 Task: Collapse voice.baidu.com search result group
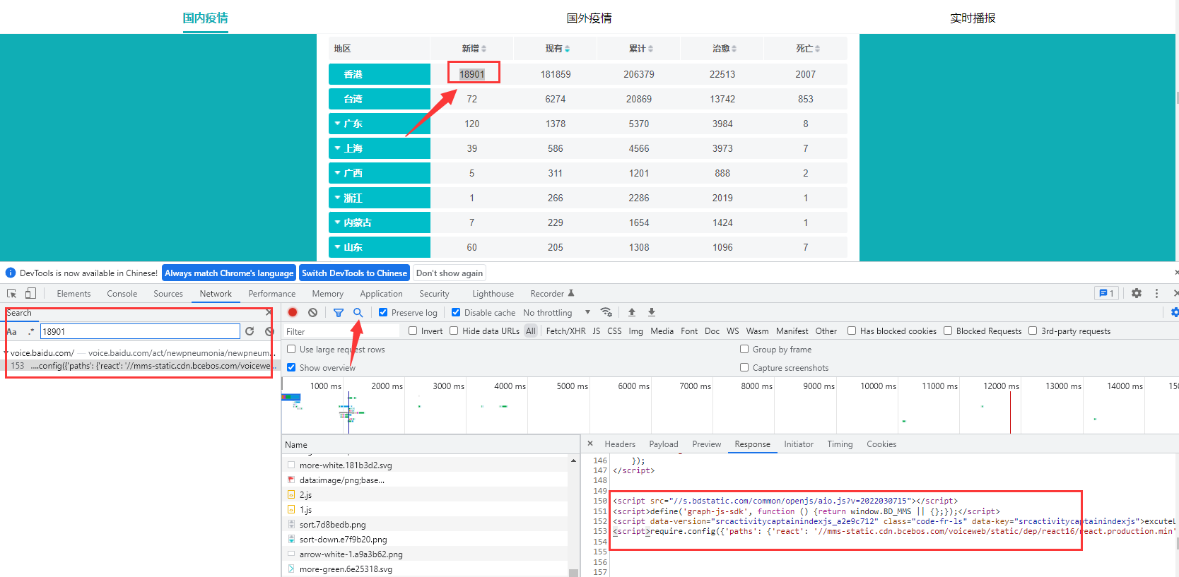(6, 352)
